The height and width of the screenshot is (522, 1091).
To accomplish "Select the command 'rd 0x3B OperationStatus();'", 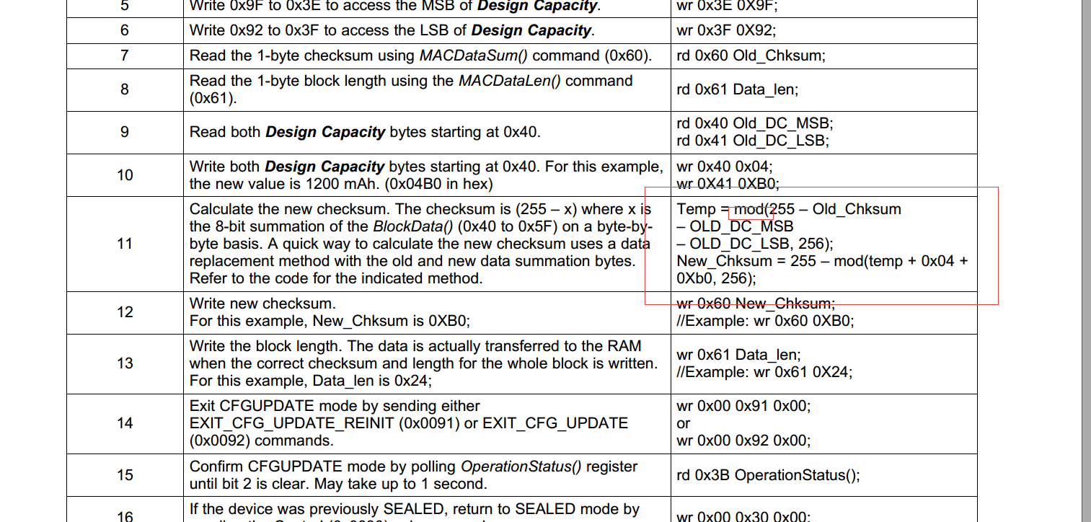I will click(769, 475).
